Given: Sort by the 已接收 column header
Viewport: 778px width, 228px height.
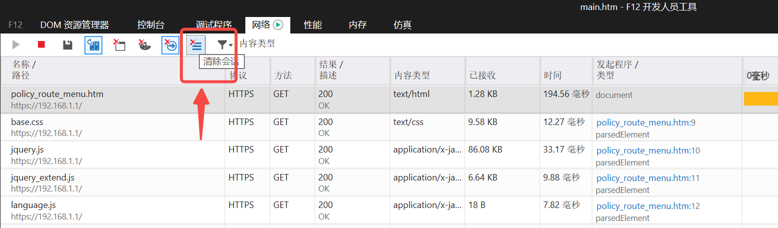Looking at the screenshot, I should point(503,70).
